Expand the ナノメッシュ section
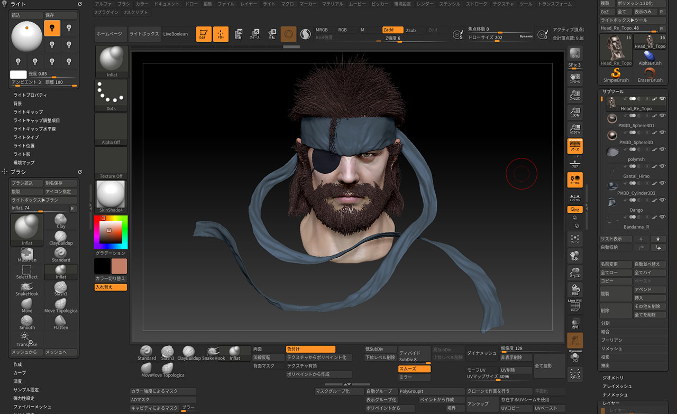This screenshot has height=414, width=677. (x=616, y=395)
